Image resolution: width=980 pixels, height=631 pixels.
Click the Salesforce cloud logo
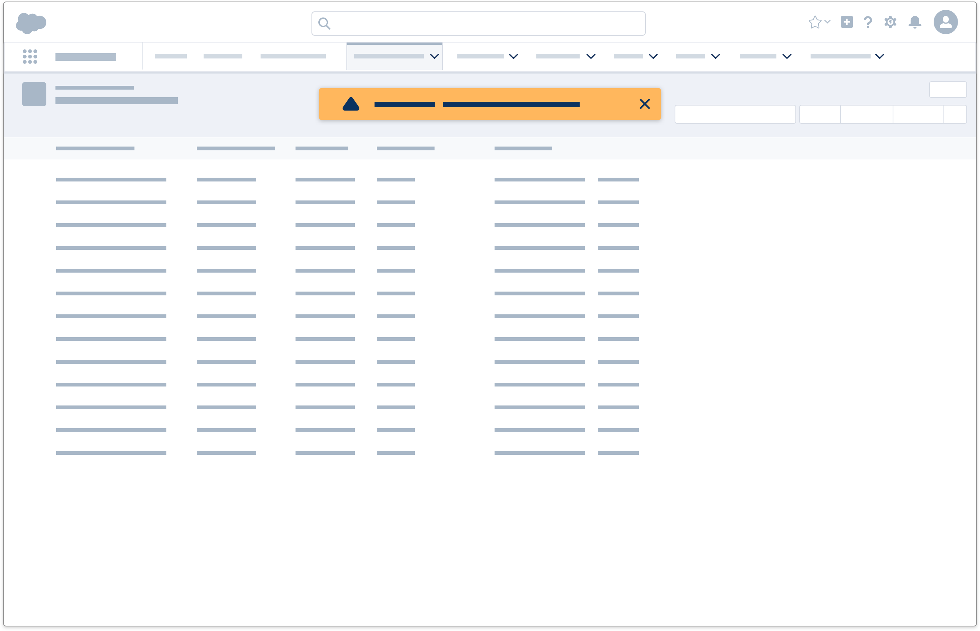(x=31, y=23)
